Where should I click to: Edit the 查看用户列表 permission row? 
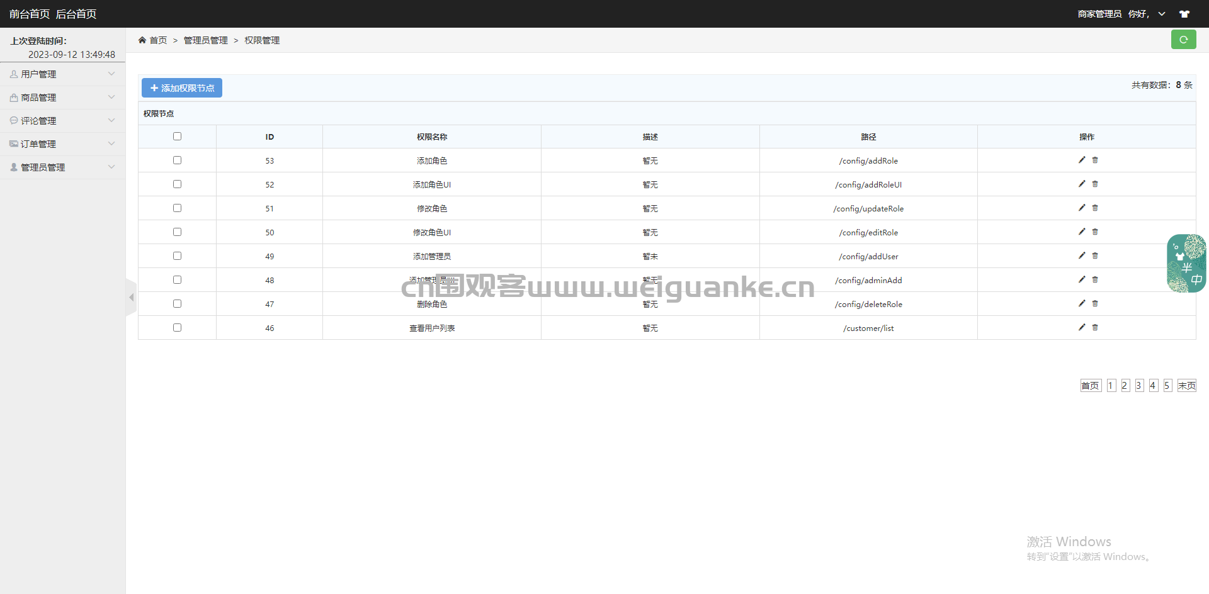click(1082, 327)
